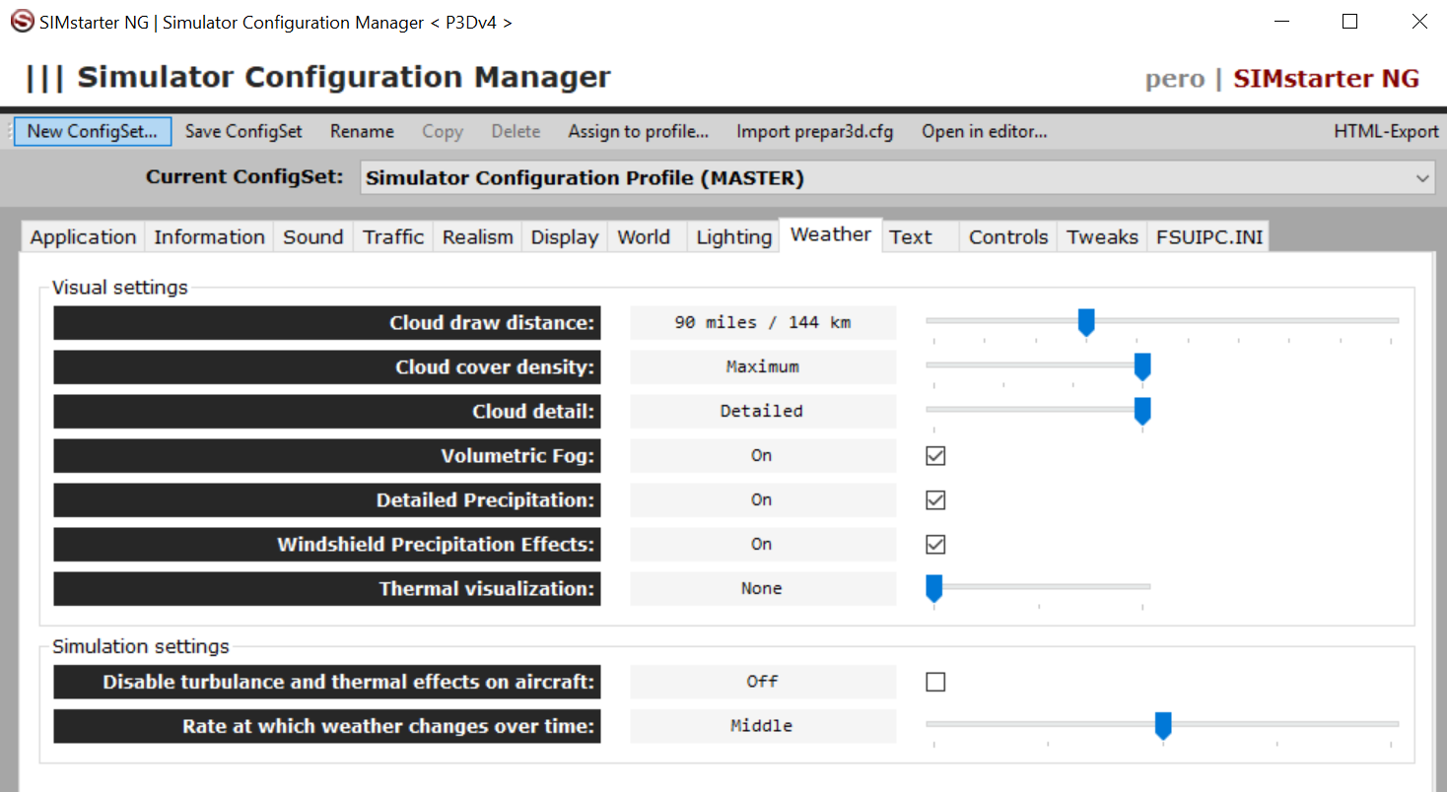Switch to the FSUIPC.INI tab
1447x792 pixels.
[1209, 237]
